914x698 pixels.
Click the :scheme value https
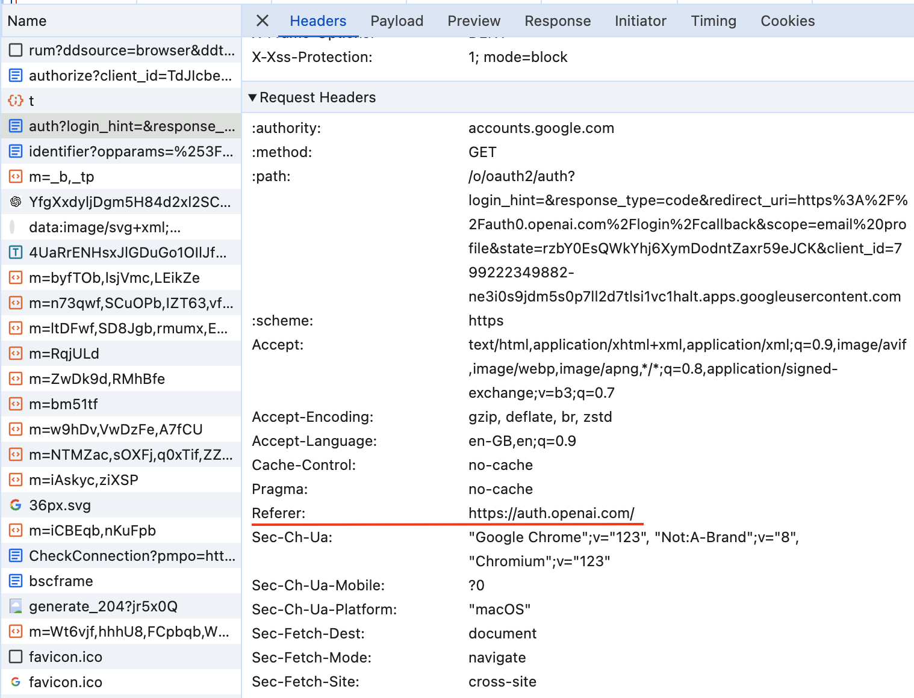coord(486,321)
